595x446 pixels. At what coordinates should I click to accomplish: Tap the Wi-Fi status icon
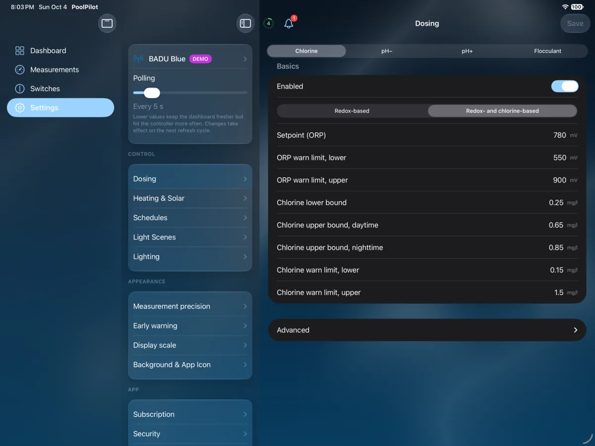(565, 7)
